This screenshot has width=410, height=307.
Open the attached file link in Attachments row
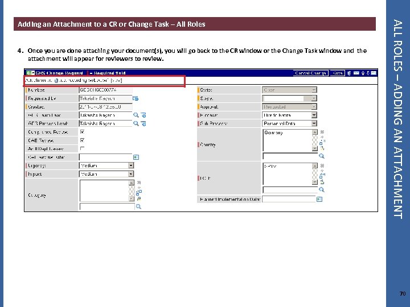tap(83, 80)
